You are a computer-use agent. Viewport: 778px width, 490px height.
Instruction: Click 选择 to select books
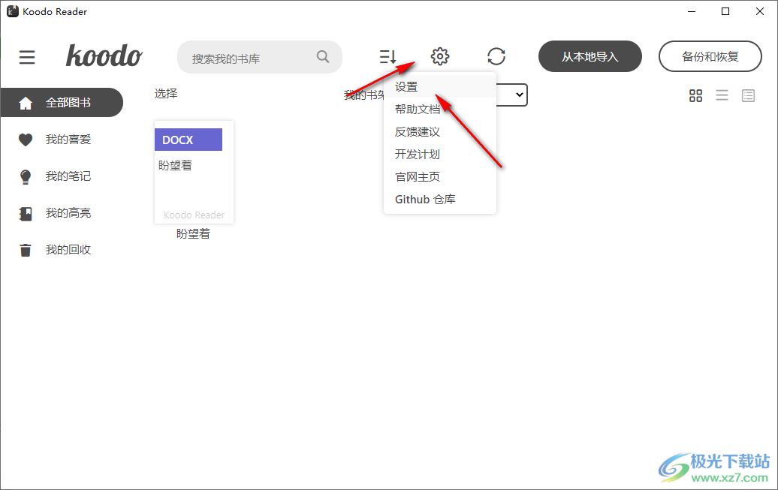[166, 93]
